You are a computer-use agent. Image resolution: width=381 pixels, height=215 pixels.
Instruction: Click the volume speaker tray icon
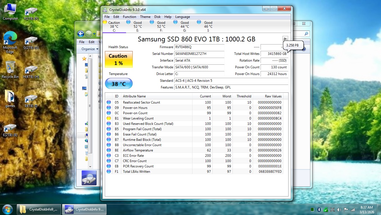click(x=339, y=209)
